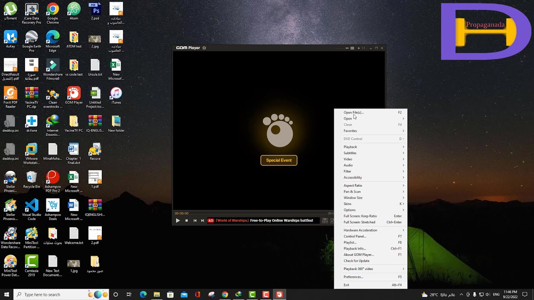
Task: Select Full Screen: Keep Ratio
Action: [x=370, y=216]
